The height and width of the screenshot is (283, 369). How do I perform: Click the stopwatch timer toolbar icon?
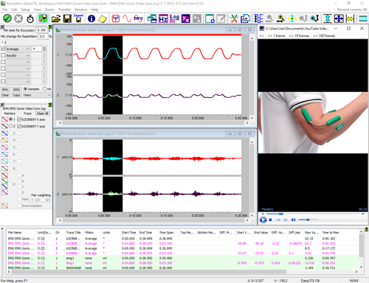click(30, 18)
